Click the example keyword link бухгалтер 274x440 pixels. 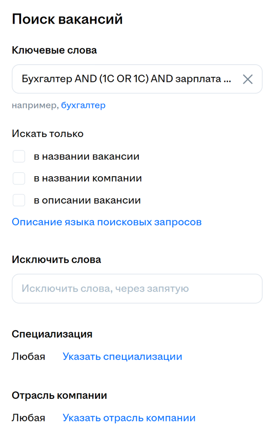83,105
